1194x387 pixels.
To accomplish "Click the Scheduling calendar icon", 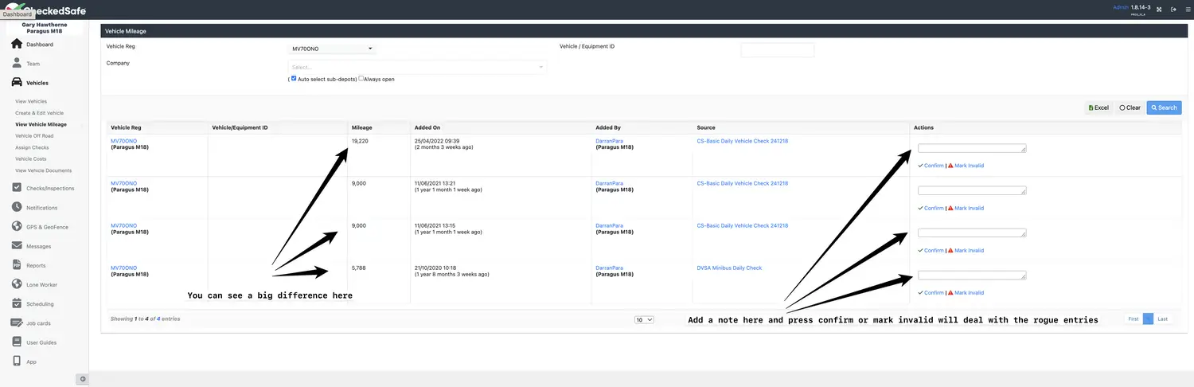I will click(x=17, y=303).
